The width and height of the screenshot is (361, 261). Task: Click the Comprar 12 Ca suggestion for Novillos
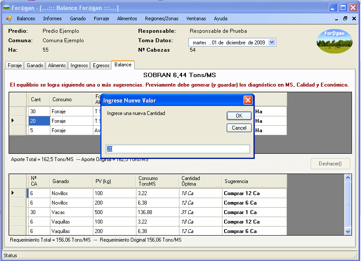pyautogui.click(x=241, y=193)
